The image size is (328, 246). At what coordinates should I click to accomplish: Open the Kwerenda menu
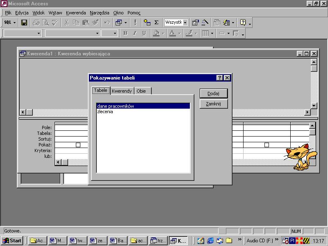[x=76, y=13]
